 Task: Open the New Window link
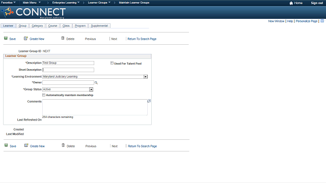(x=276, y=21)
